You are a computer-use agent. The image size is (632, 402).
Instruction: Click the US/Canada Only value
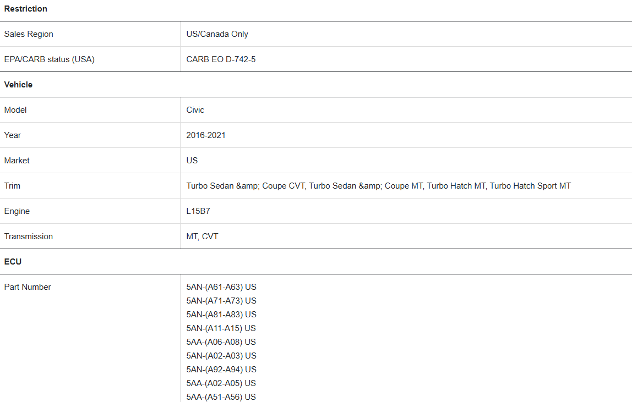[x=217, y=34]
